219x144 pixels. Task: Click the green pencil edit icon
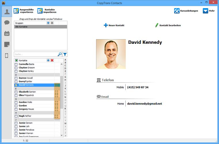157,25
